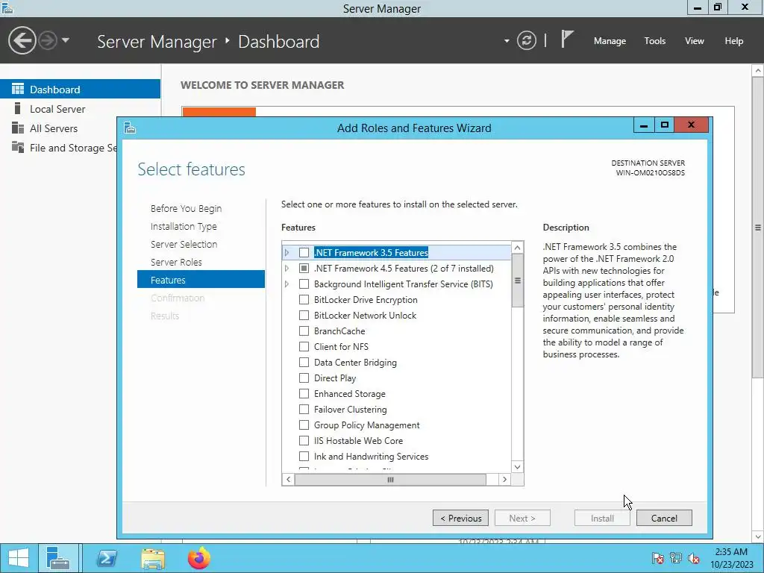Go to Server Roles step

(x=176, y=262)
